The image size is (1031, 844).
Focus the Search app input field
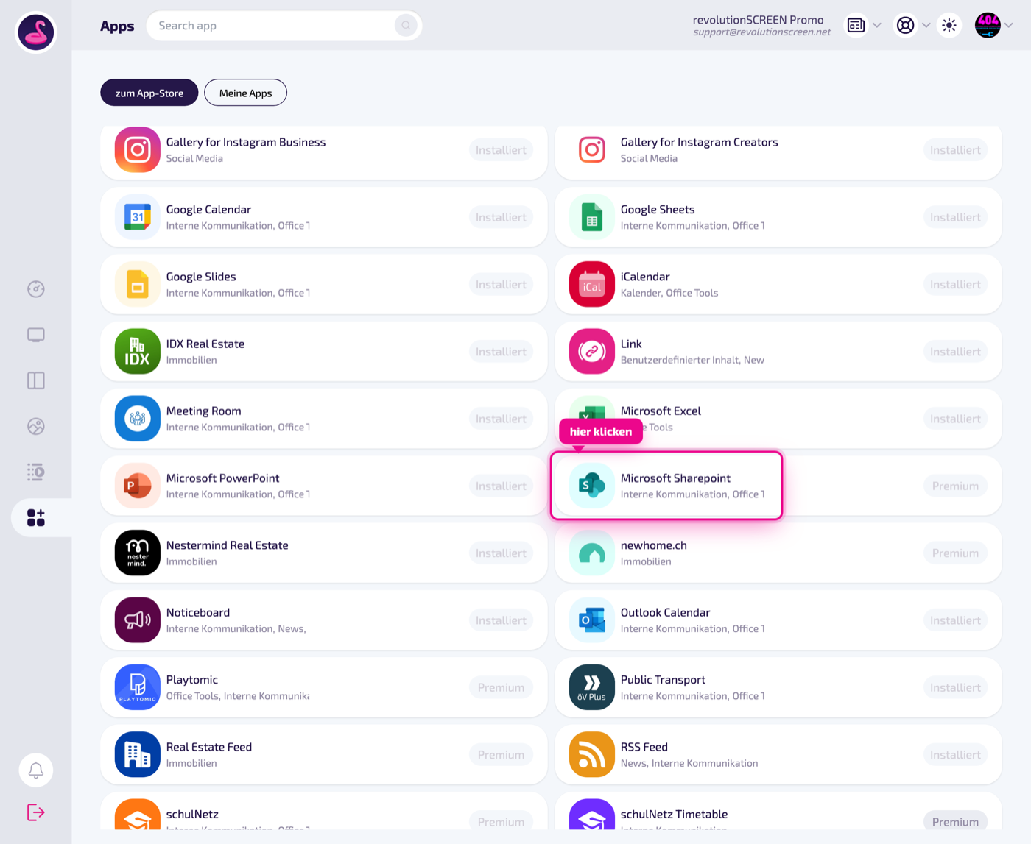click(284, 26)
